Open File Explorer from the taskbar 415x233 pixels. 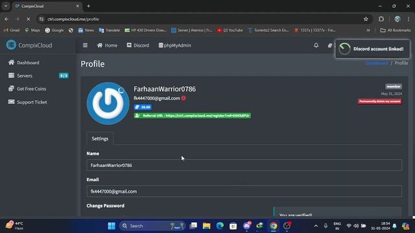tap(207, 226)
